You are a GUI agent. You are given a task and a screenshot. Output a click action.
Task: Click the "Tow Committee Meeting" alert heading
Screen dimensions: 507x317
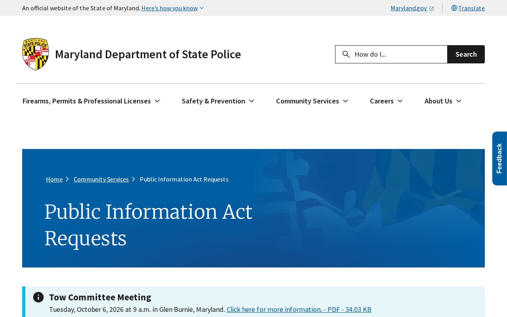[100, 297]
